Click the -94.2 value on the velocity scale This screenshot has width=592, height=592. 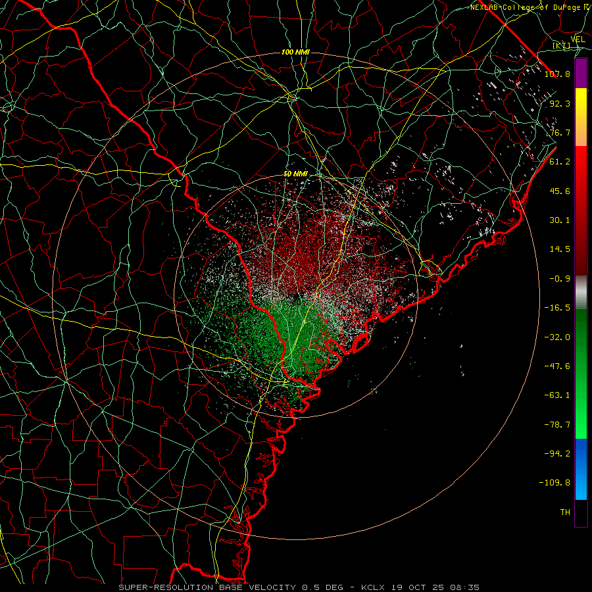pyautogui.click(x=557, y=454)
